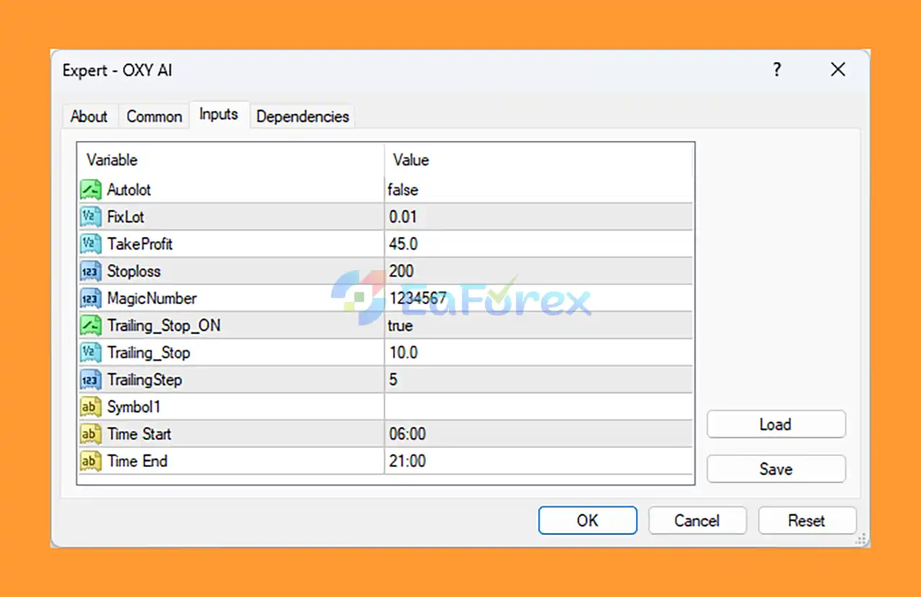Select the Time End value 21:00
This screenshot has height=597, width=921.
tap(538, 461)
